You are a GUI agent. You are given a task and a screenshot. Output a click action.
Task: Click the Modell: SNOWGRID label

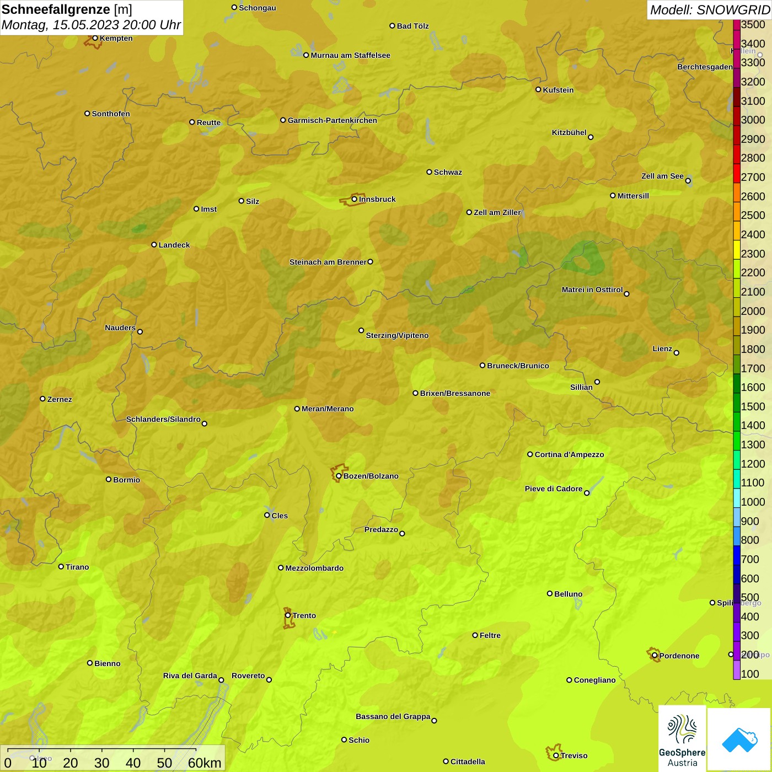(710, 10)
